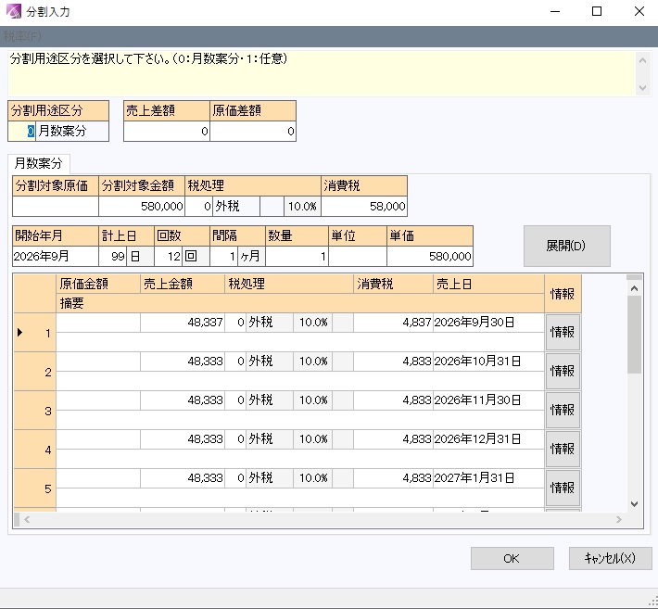
Task: Click grid horizontal scrollbar left arrow
Action: (x=27, y=520)
